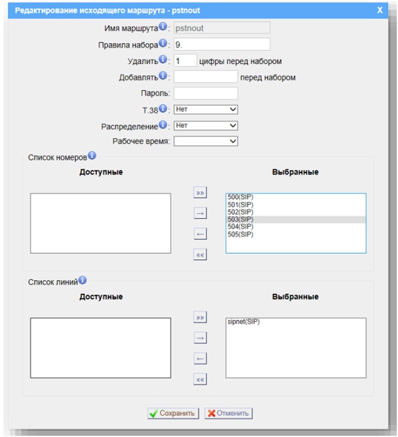Click info icon beside Правила набора
Screen dimensions: 398x437
tap(162, 43)
